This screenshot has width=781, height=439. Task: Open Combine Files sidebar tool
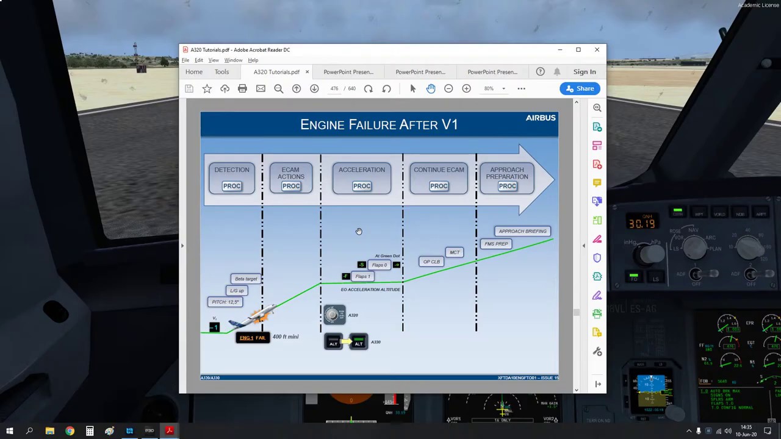point(597,202)
